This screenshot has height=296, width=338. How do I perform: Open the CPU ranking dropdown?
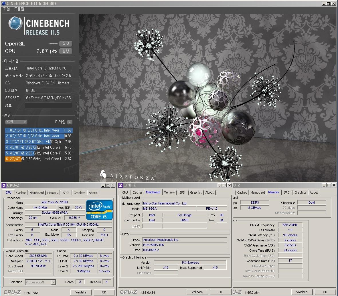click(x=16, y=122)
